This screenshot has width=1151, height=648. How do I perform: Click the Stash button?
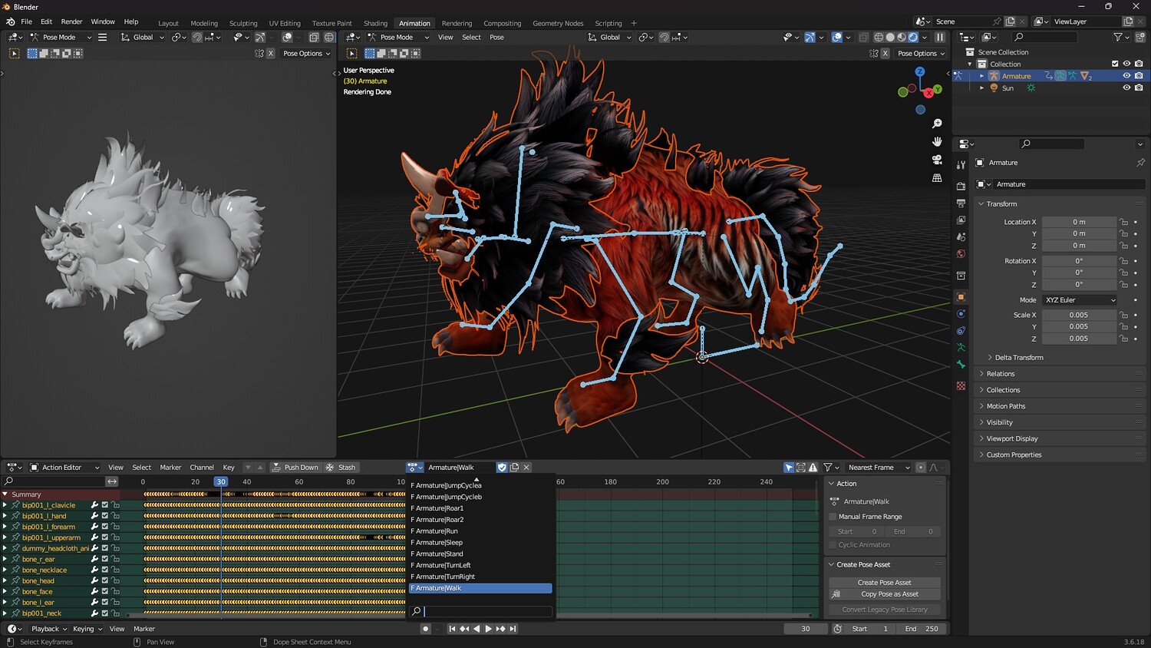click(x=341, y=467)
